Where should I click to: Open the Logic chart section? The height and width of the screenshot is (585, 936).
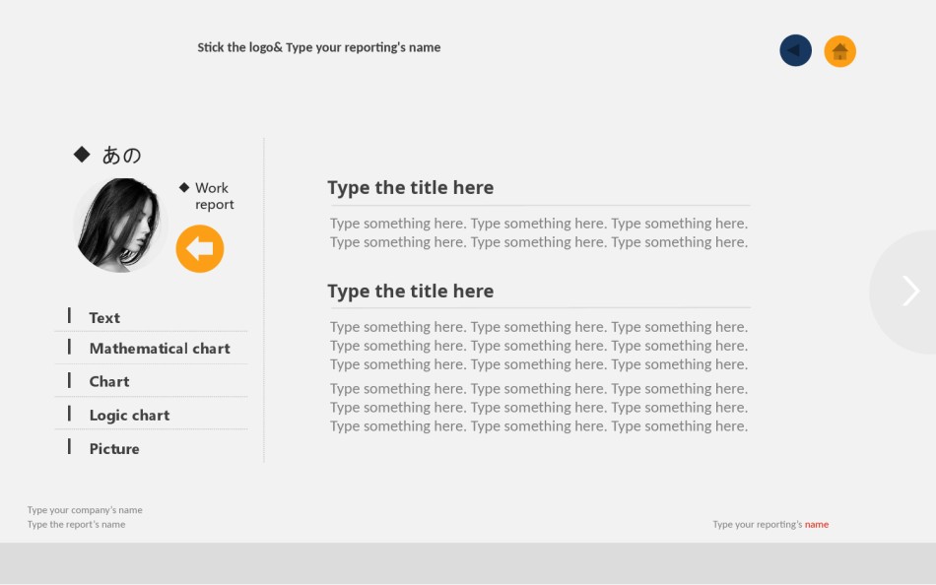click(129, 415)
